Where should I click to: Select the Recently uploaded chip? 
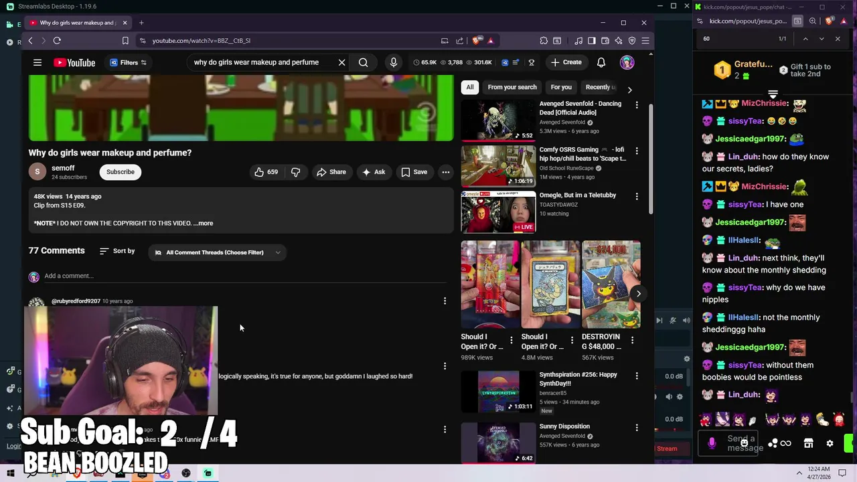point(598,87)
